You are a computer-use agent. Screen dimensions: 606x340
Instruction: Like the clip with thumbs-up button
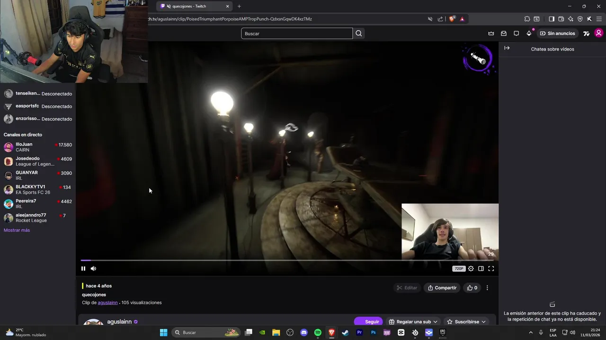pos(472,288)
